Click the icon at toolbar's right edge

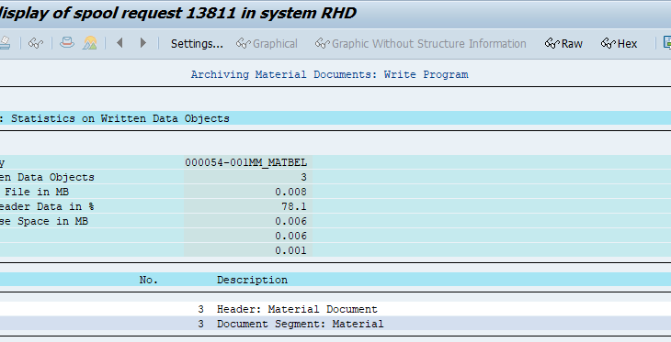click(666, 43)
